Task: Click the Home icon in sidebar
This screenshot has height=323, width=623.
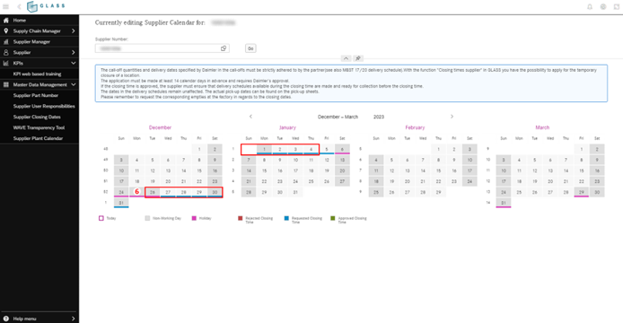Action: (x=6, y=21)
